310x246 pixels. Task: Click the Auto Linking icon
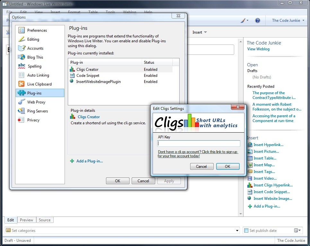[x=21, y=75]
